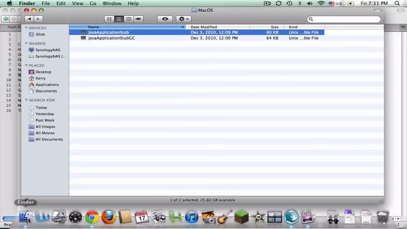Select the JavaApplicationStubGC file

tap(197, 38)
